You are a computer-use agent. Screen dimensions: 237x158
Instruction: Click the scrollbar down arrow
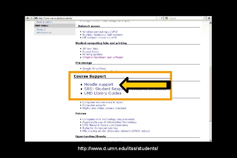(210, 140)
